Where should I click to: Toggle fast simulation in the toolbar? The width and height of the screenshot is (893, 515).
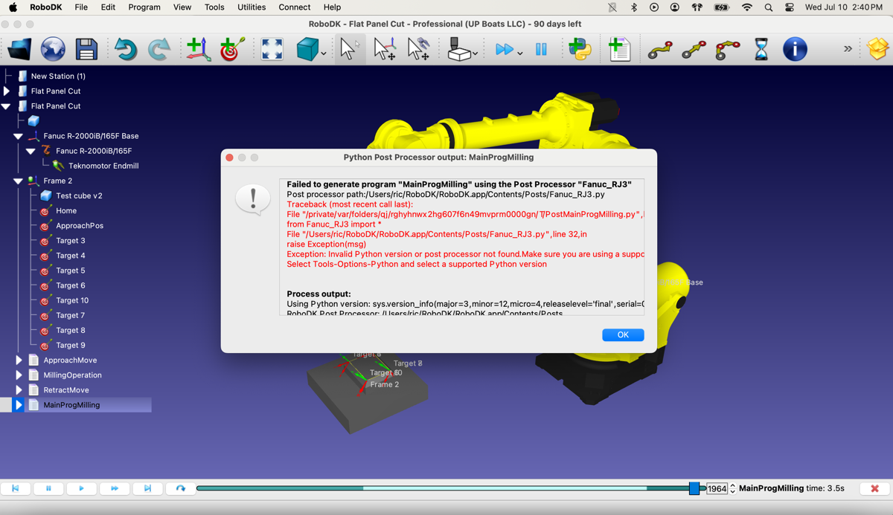pyautogui.click(x=504, y=50)
